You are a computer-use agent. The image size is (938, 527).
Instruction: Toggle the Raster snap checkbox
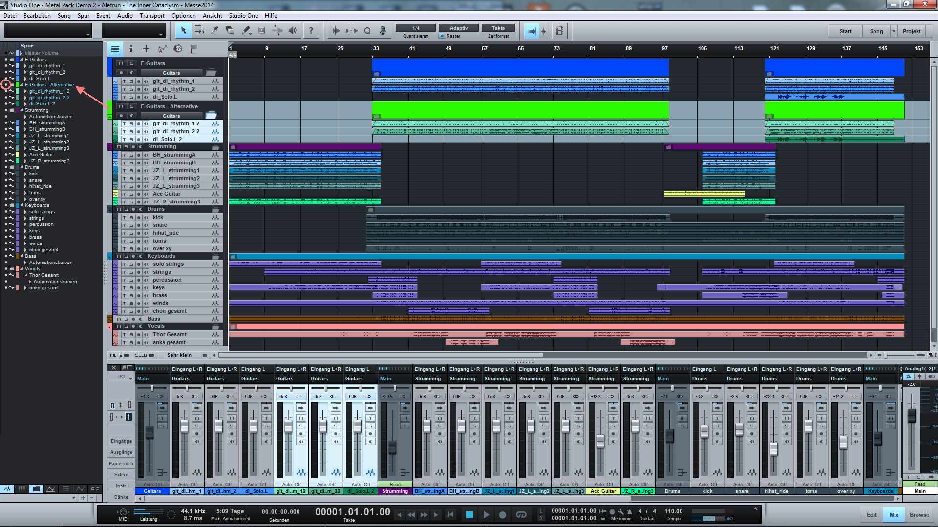pyautogui.click(x=442, y=36)
